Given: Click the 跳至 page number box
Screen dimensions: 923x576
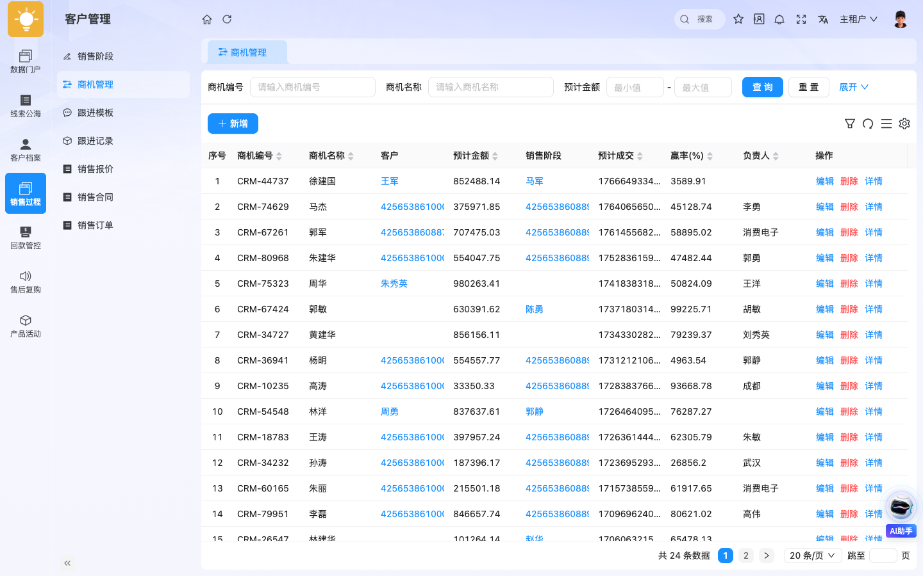Looking at the screenshot, I should click(x=883, y=556).
